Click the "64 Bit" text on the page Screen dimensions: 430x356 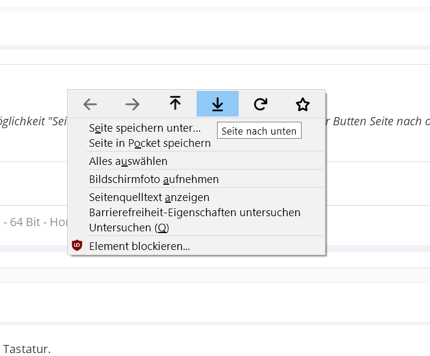pos(23,221)
